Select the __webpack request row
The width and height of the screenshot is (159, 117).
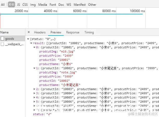click(13, 44)
